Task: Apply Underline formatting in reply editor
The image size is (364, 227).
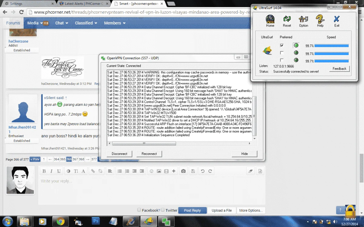Action: [59, 171]
